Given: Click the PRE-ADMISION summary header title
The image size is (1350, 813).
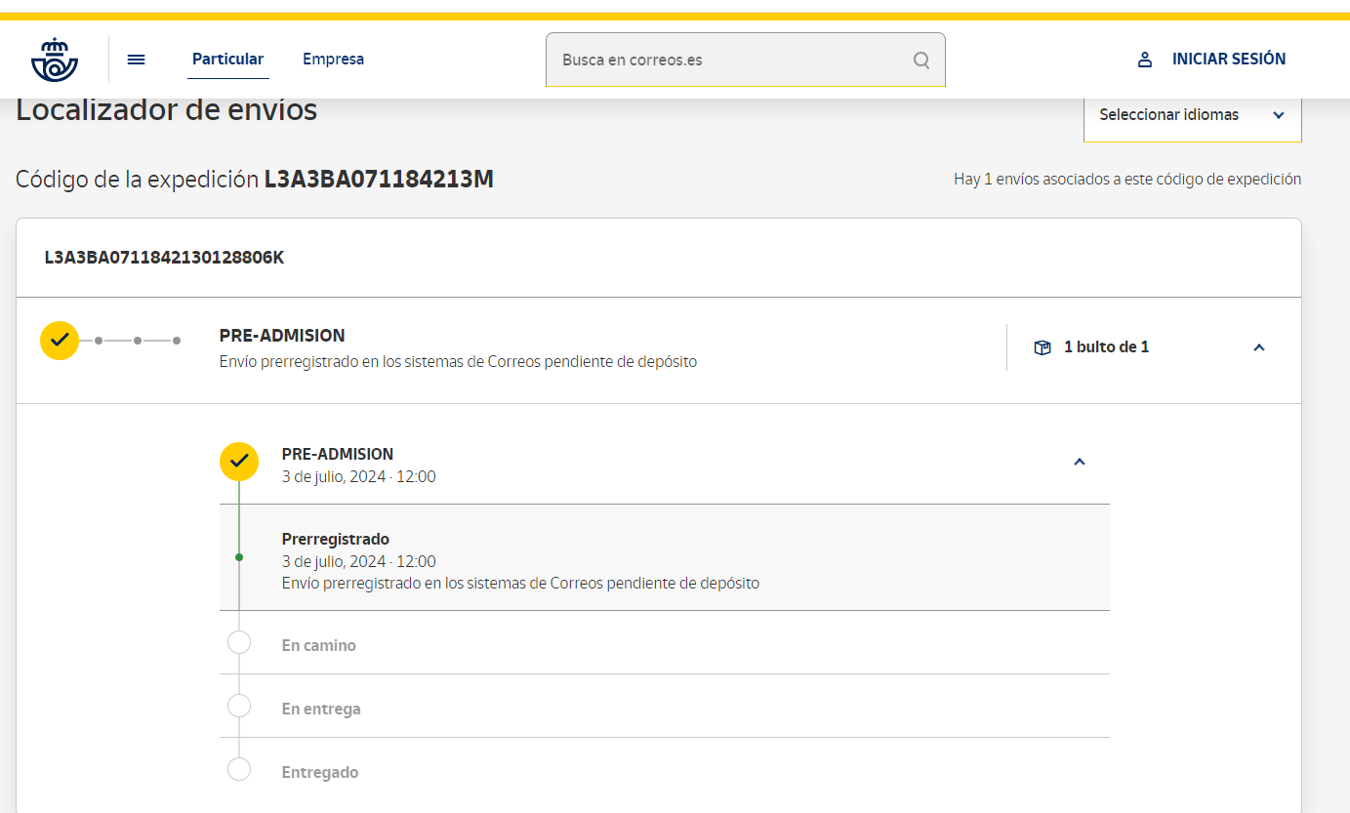Looking at the screenshot, I should [x=282, y=336].
